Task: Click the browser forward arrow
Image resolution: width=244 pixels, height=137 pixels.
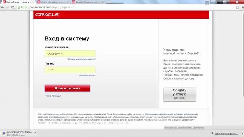Action: [x=8, y=7]
